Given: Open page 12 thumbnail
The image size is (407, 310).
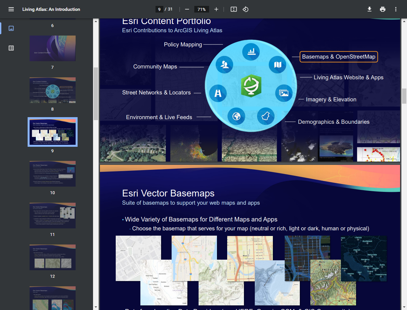Looking at the screenshot, I should click(x=53, y=257).
